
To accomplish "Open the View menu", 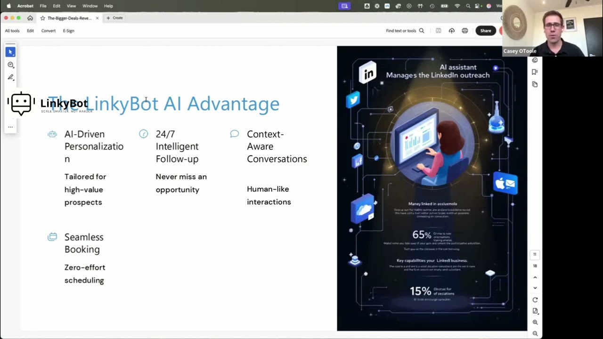I will (x=71, y=6).
